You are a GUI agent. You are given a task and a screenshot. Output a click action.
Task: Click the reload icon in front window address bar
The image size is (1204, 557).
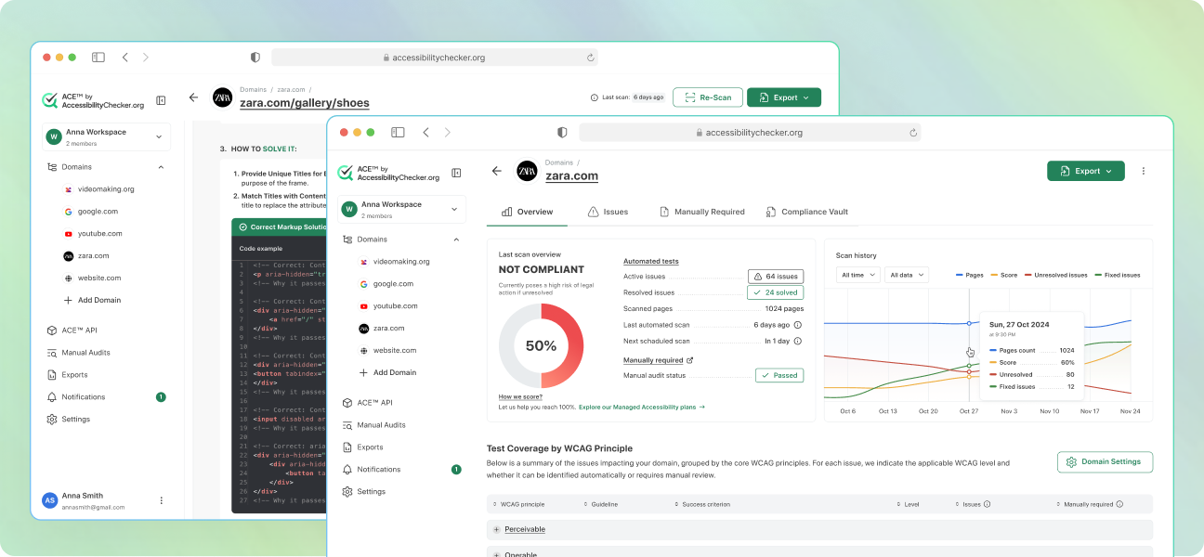[x=913, y=133]
